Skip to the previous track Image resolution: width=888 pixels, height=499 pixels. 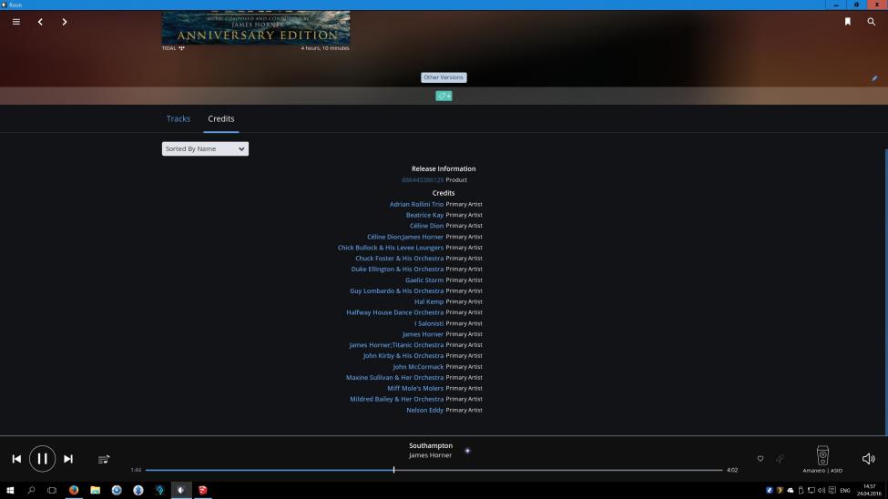[16, 459]
